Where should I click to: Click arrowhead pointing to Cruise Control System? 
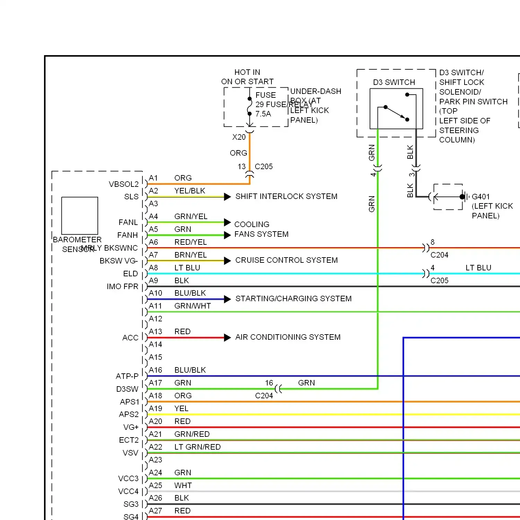(227, 261)
